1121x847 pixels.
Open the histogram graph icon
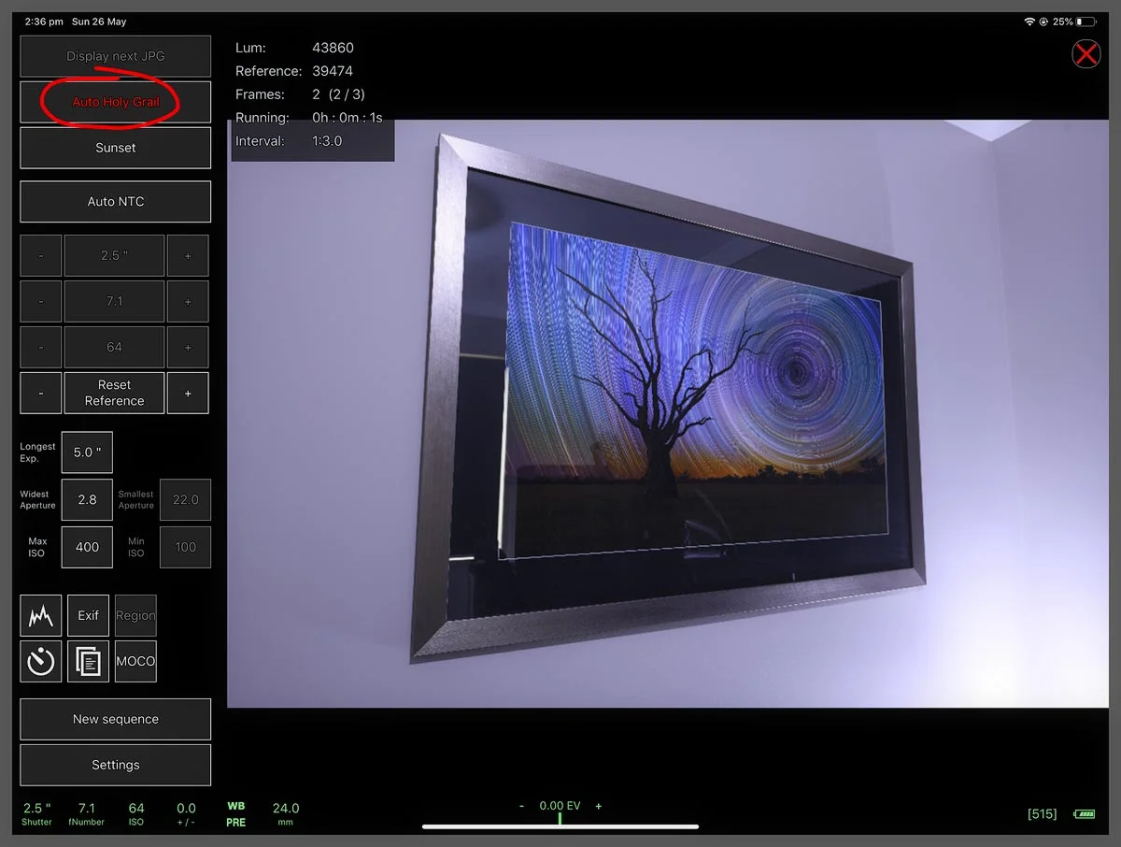[41, 615]
